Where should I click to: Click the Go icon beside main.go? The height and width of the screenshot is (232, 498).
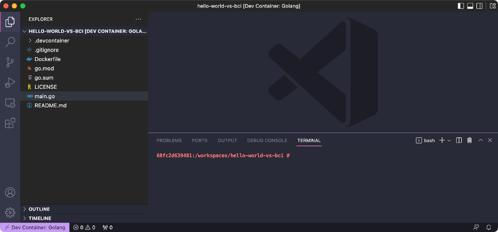point(30,96)
